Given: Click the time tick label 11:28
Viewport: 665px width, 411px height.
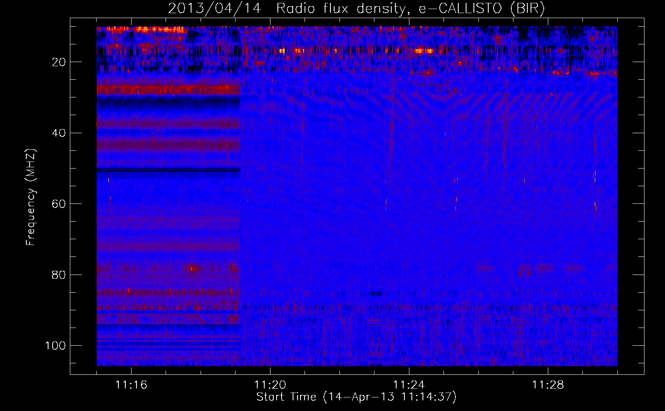Looking at the screenshot, I should (x=548, y=385).
